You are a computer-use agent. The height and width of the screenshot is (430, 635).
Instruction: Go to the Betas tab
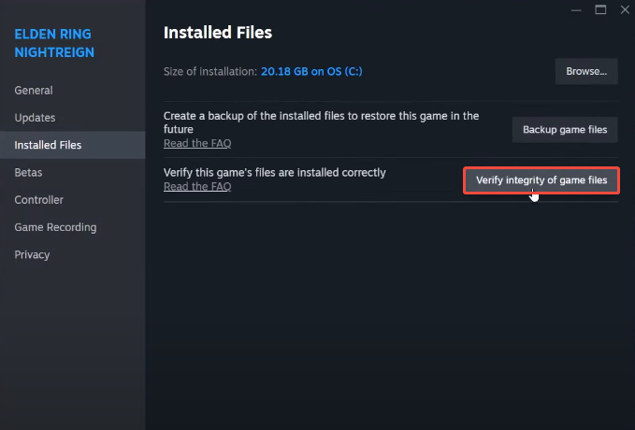[28, 172]
